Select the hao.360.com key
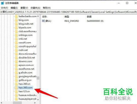This screenshot has height=104, width=137. coord(25,88)
